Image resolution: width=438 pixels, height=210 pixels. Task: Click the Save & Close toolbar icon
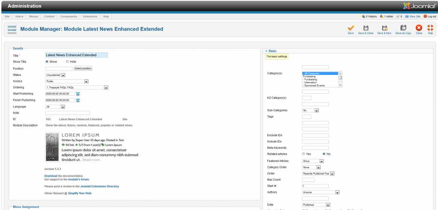366,28
